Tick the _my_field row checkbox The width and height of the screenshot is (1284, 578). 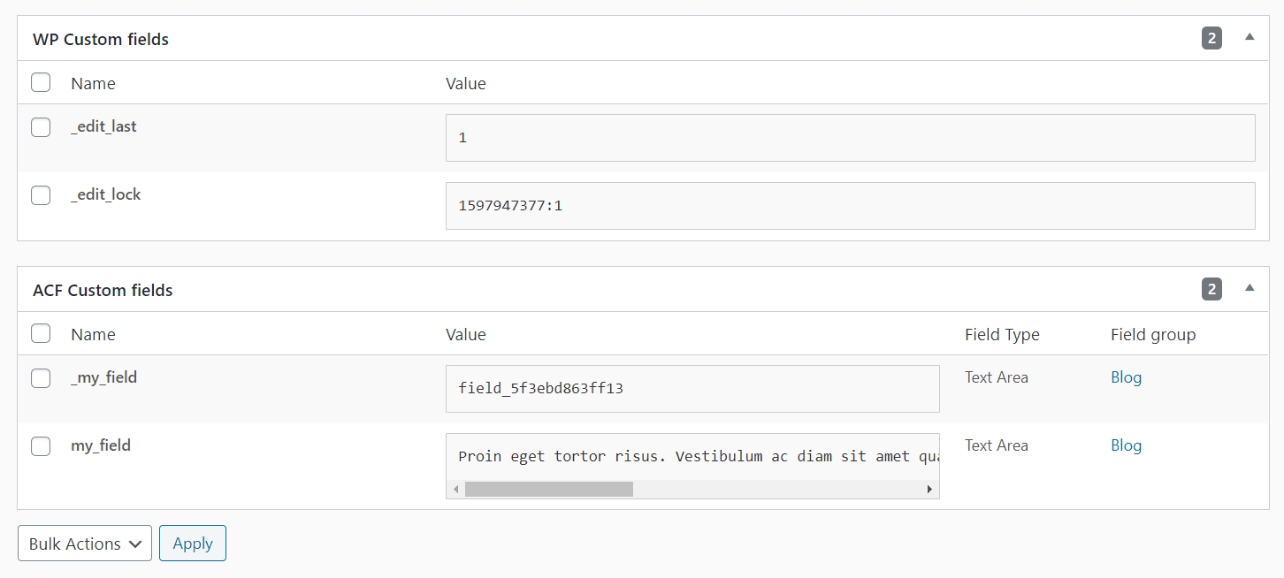41,378
